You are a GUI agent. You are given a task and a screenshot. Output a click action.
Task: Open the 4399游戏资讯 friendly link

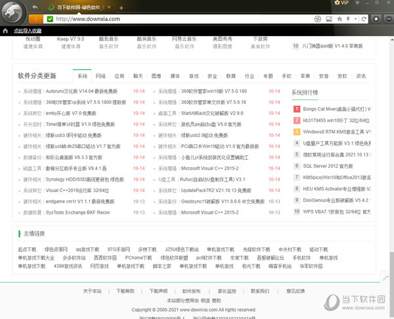click(68, 266)
